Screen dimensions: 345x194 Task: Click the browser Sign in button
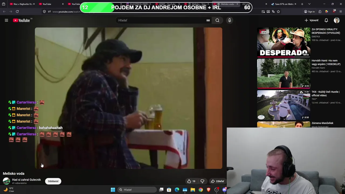309,12
